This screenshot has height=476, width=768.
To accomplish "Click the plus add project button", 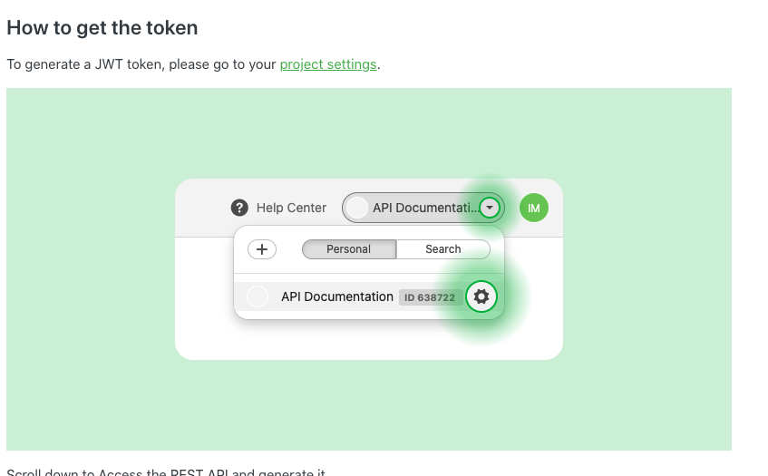I will 262,249.
